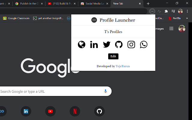
Task: Expand the bookmarks overflow chevron
Action: [187, 18]
